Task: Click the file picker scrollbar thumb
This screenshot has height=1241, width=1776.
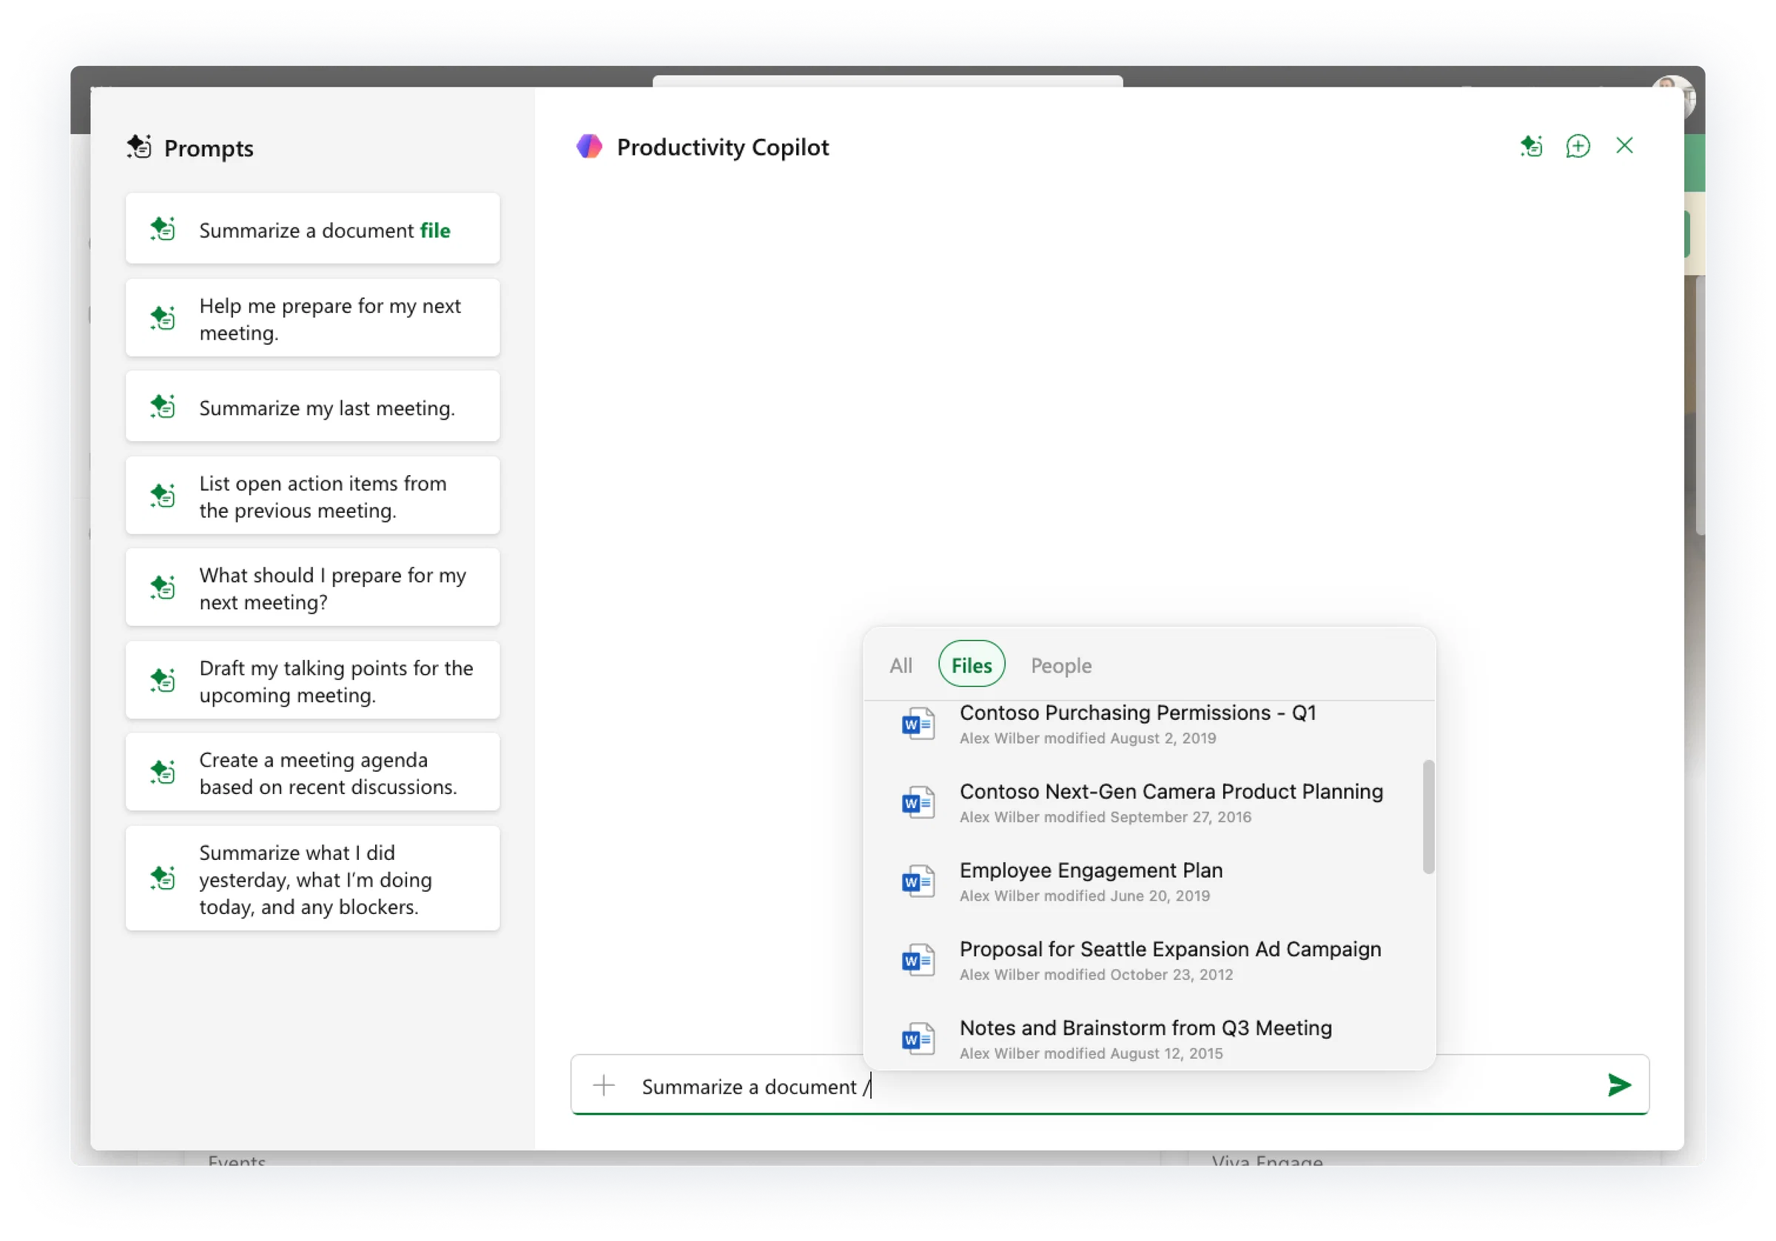Action: tap(1428, 817)
